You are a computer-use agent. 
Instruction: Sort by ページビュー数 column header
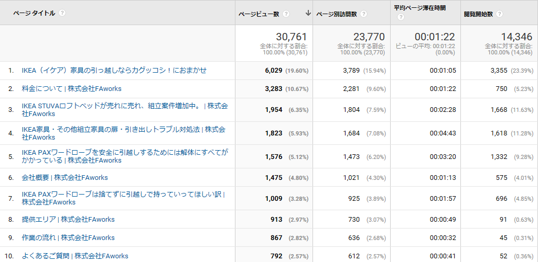[x=259, y=14]
